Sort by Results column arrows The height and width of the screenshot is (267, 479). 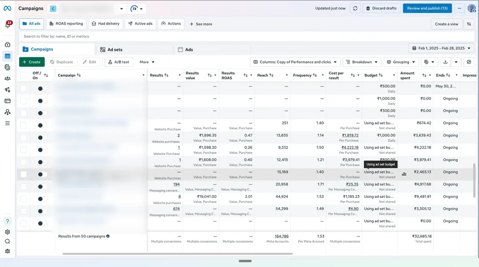tap(166, 75)
